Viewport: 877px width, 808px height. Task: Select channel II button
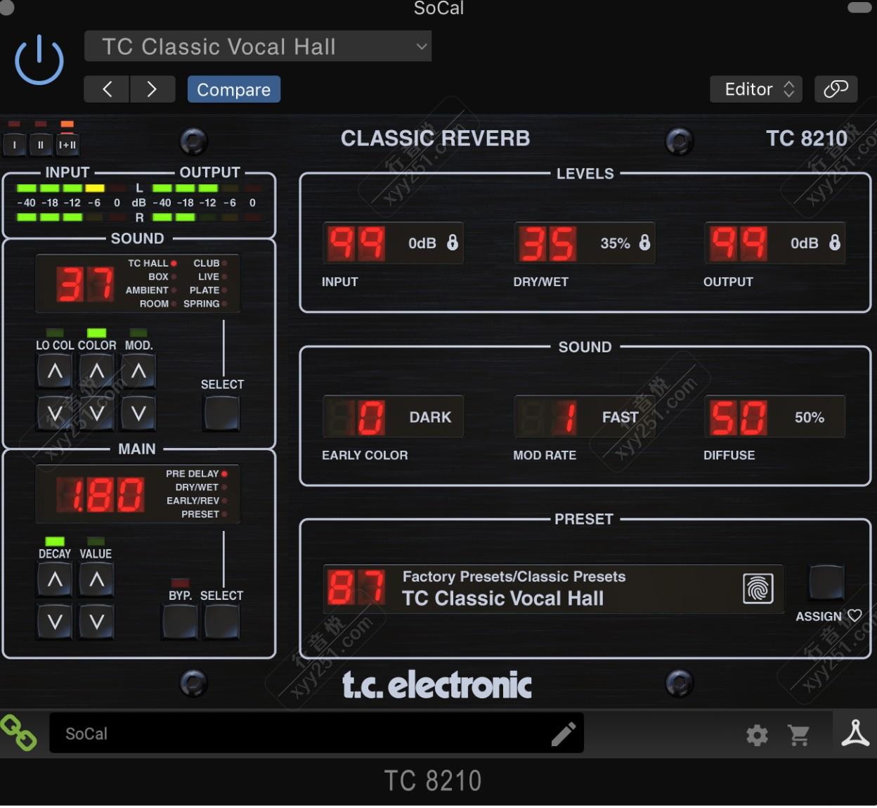(41, 145)
